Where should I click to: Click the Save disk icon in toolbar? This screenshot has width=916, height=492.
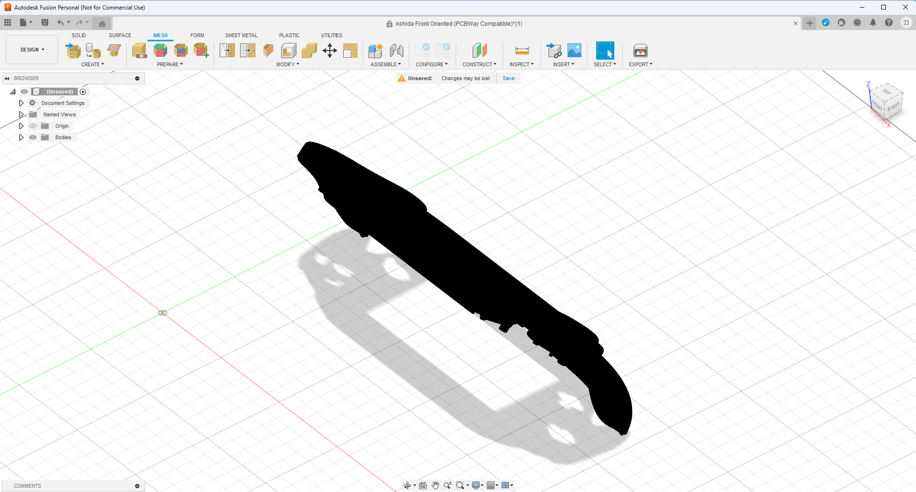45,22
